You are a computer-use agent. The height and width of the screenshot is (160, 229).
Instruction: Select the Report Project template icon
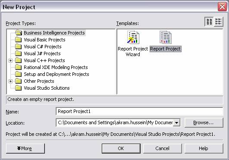(166, 37)
